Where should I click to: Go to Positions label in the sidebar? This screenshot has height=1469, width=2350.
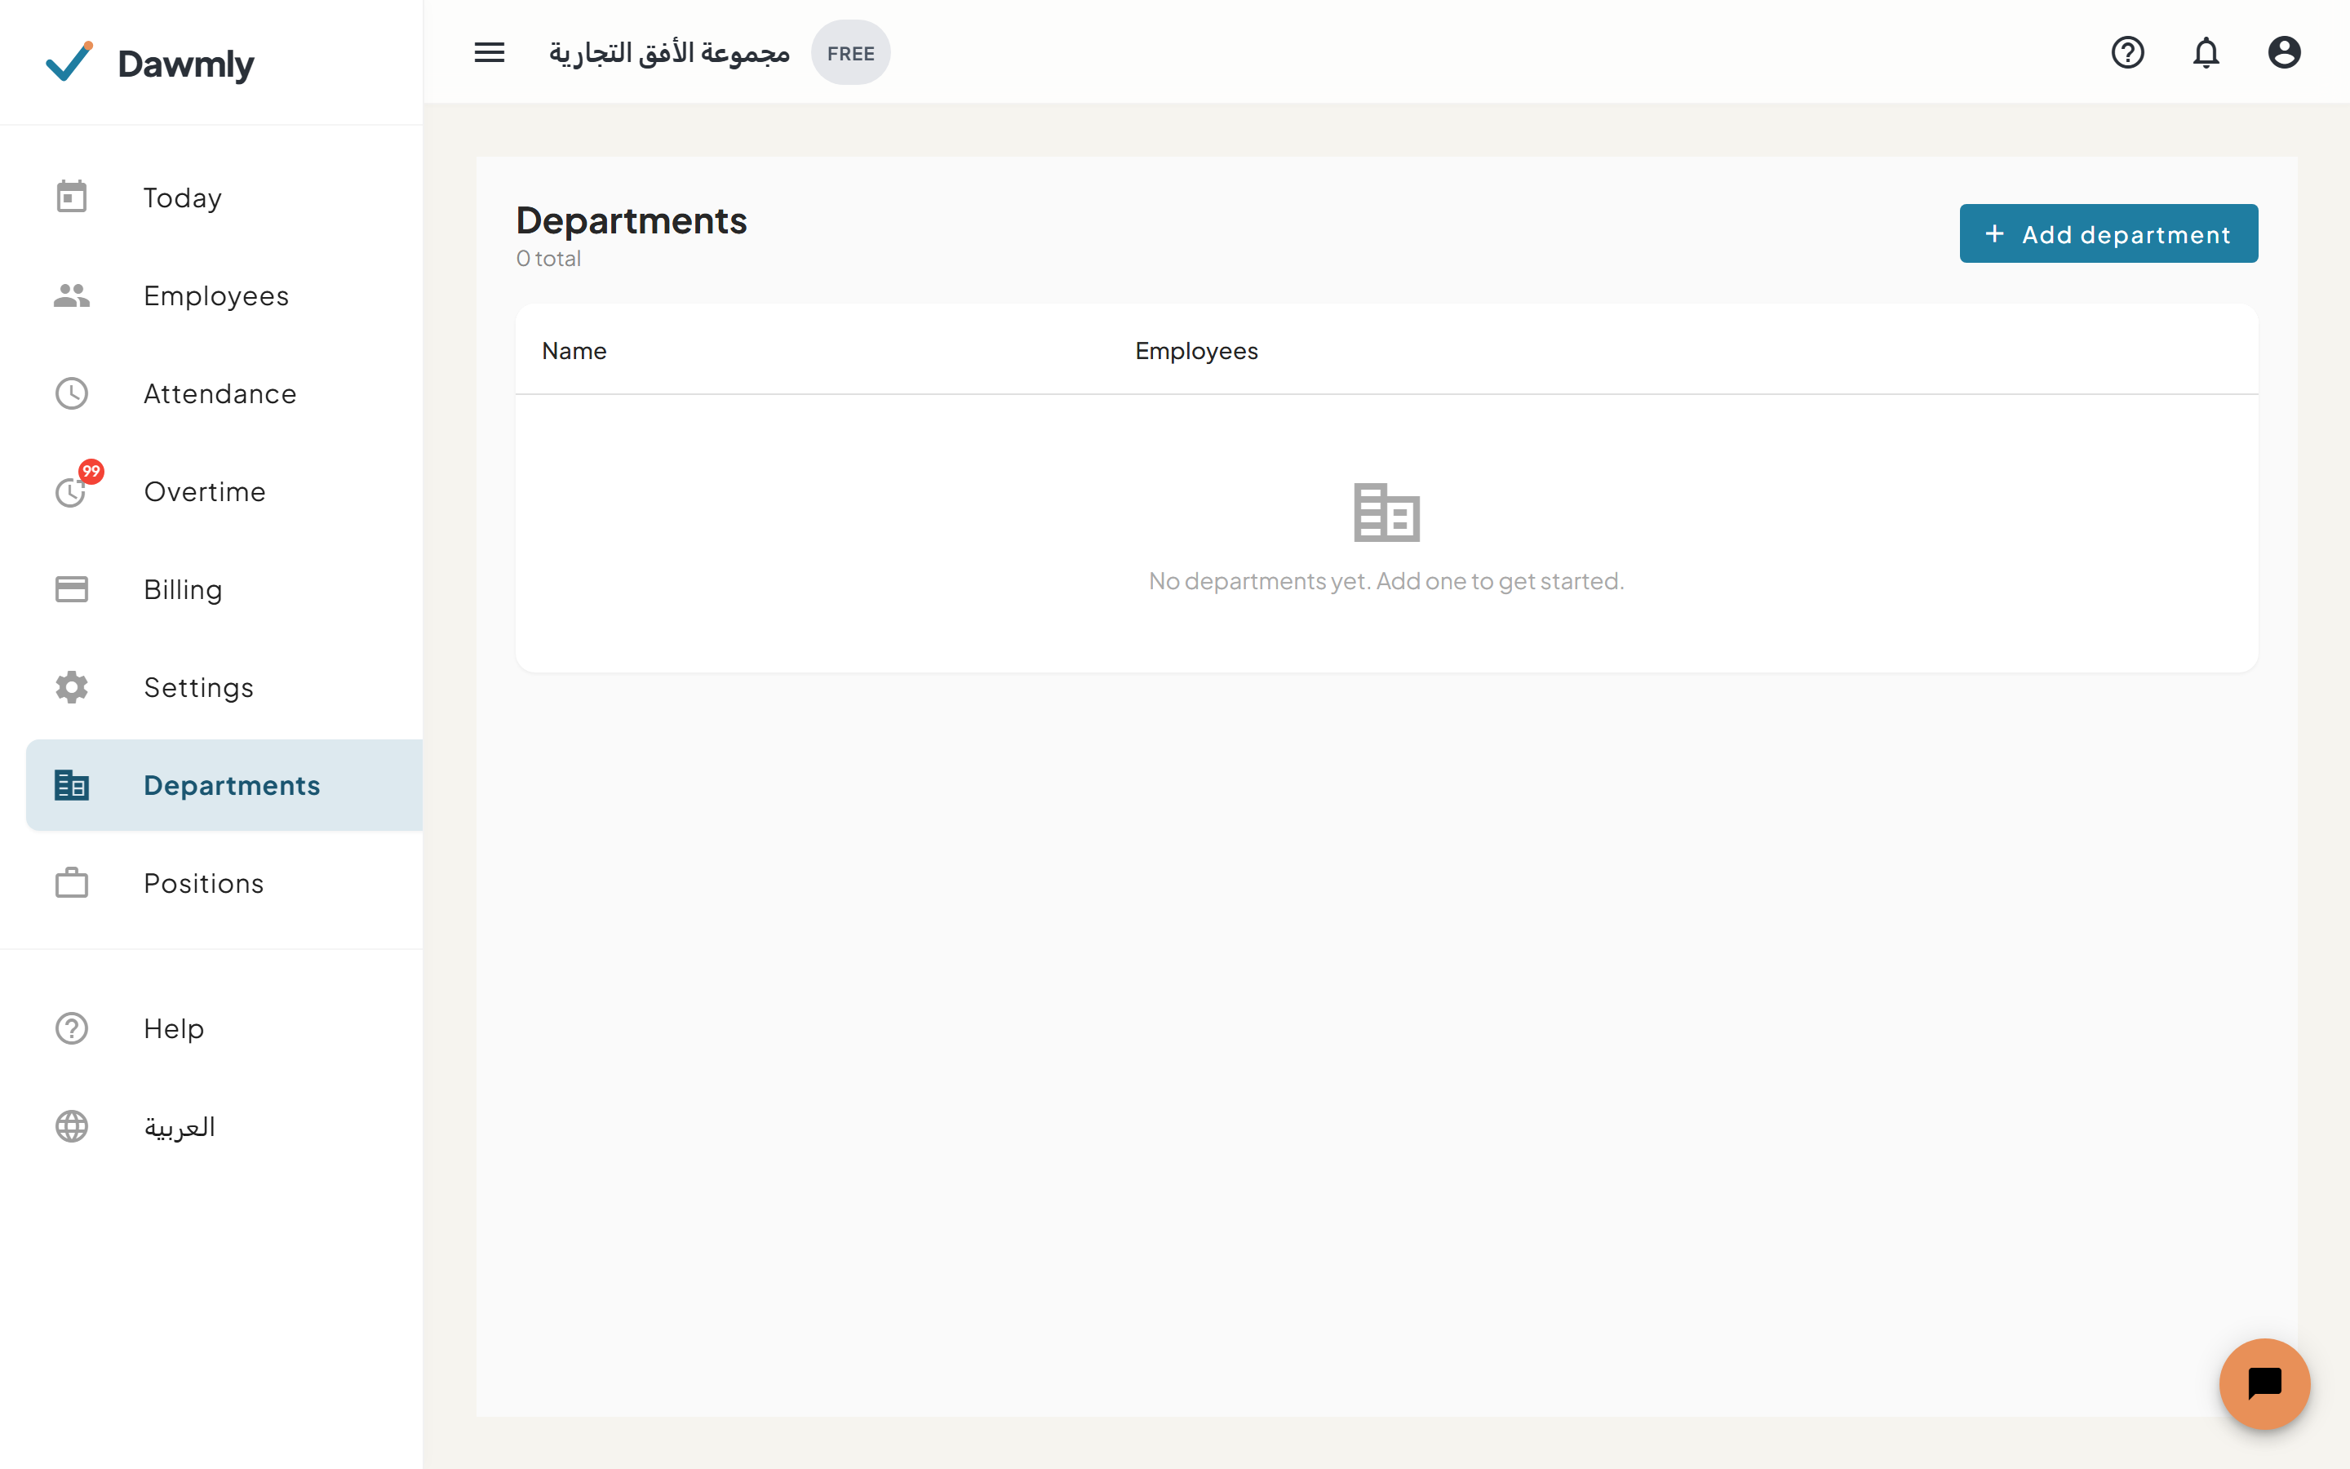(x=204, y=883)
